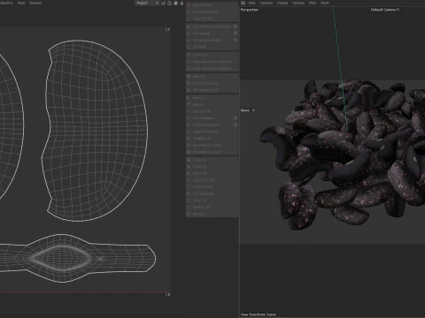Open the Textures menu in UV editor
The width and height of the screenshot is (425, 318).
click(x=35, y=3)
